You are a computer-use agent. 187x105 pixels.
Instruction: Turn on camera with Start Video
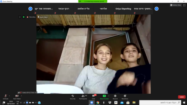coord(17,97)
